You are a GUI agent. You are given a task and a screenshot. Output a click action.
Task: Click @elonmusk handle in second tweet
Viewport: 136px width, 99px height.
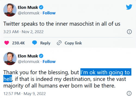(x=29, y=62)
